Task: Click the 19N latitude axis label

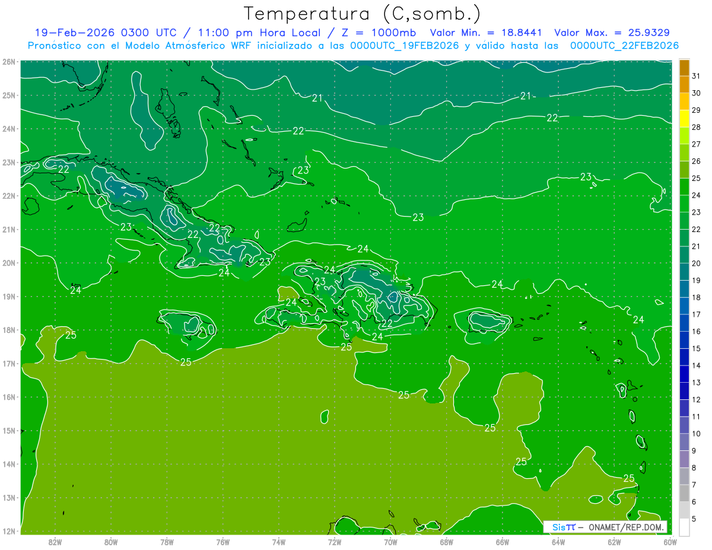Action: (8, 297)
